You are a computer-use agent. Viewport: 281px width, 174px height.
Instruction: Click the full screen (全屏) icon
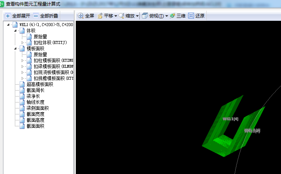pyautogui.click(x=81, y=16)
